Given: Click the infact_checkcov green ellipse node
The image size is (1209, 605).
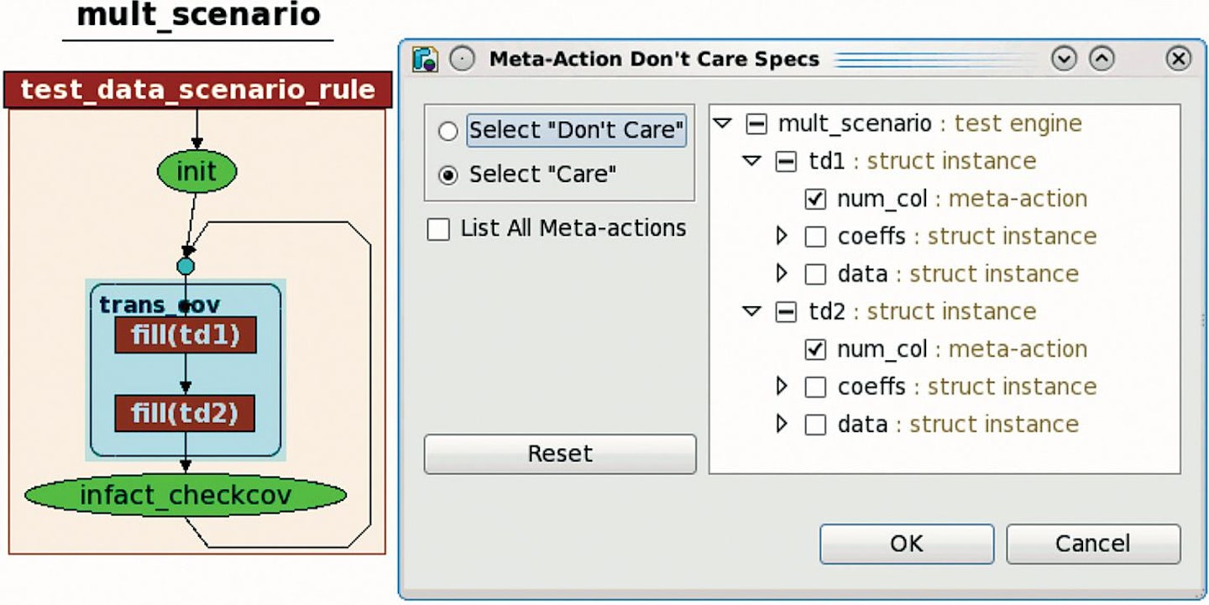Looking at the screenshot, I should point(186,496).
